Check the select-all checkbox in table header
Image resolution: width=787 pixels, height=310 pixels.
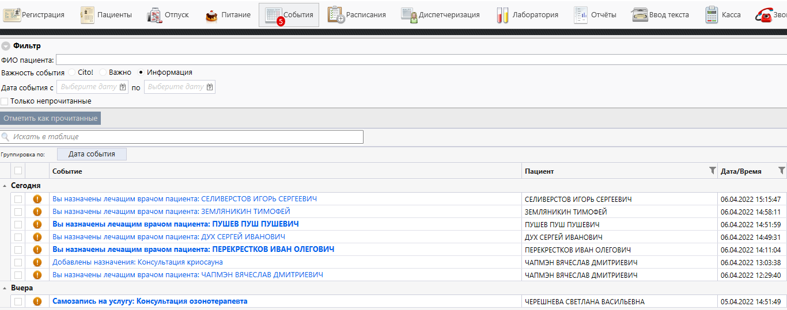click(18, 171)
